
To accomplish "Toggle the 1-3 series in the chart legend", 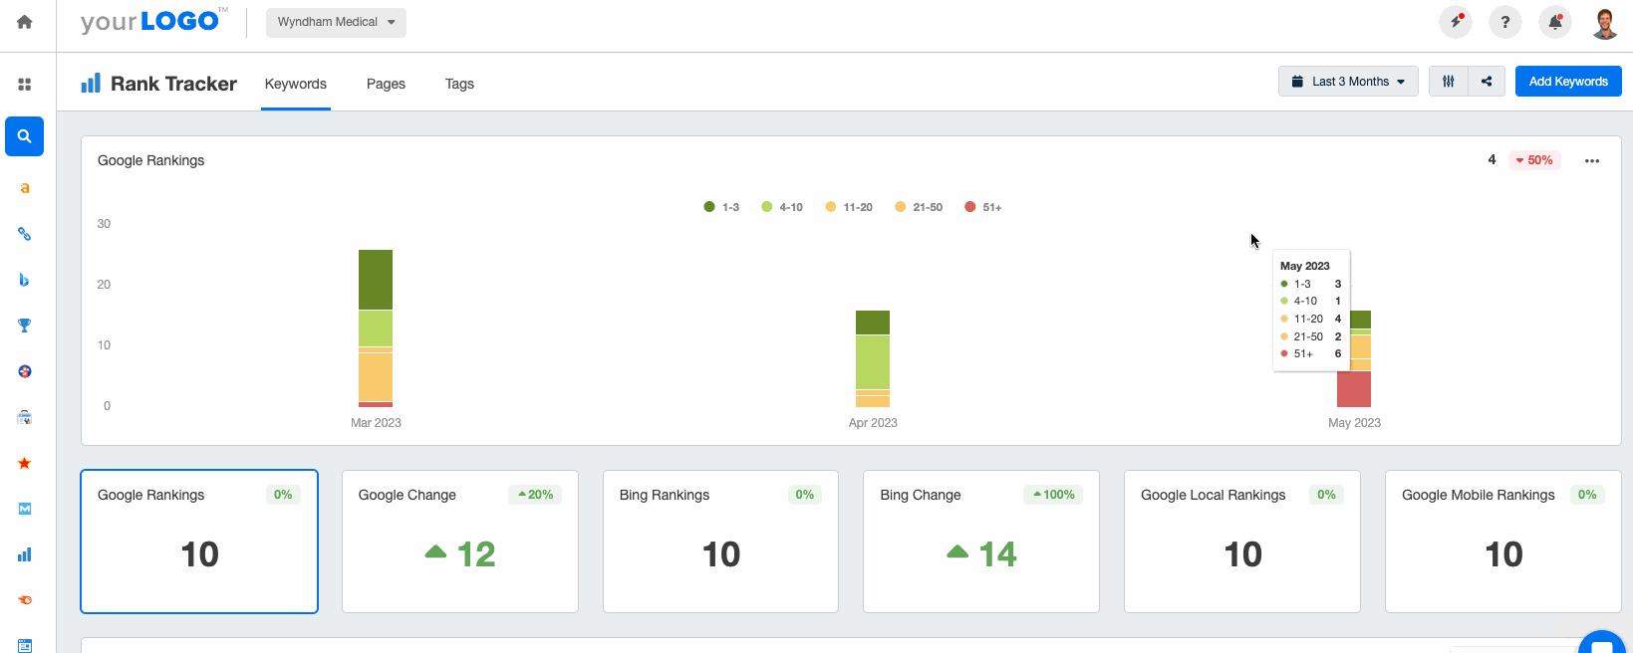I will 721,207.
